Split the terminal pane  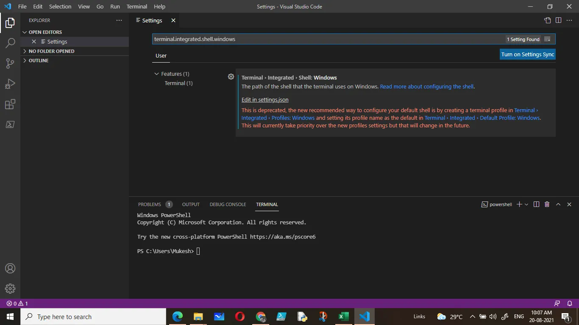536,204
